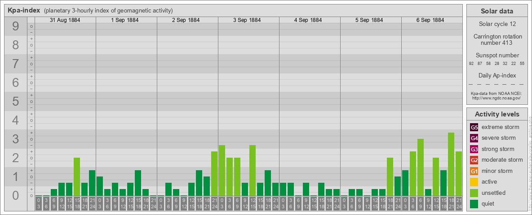
Task: Click the sunspot value 32
Action: pyautogui.click(x=505, y=64)
